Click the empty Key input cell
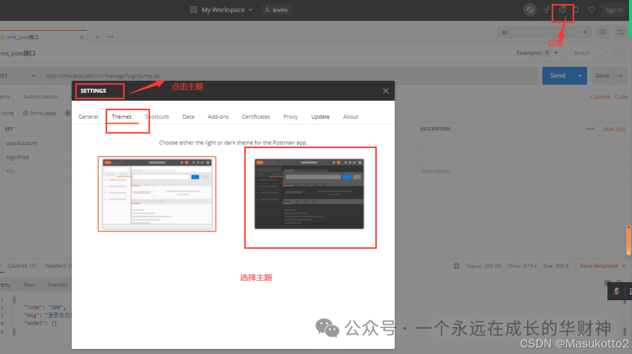This screenshot has height=354, width=632. coord(38,171)
